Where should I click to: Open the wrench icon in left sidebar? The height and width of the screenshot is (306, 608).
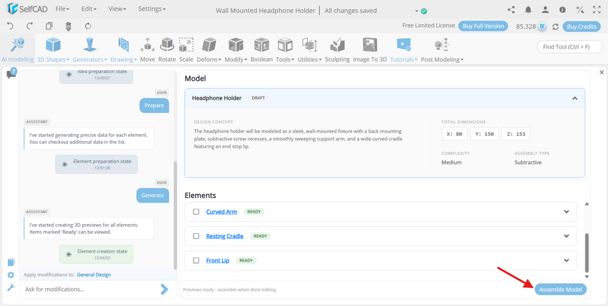[x=11, y=288]
